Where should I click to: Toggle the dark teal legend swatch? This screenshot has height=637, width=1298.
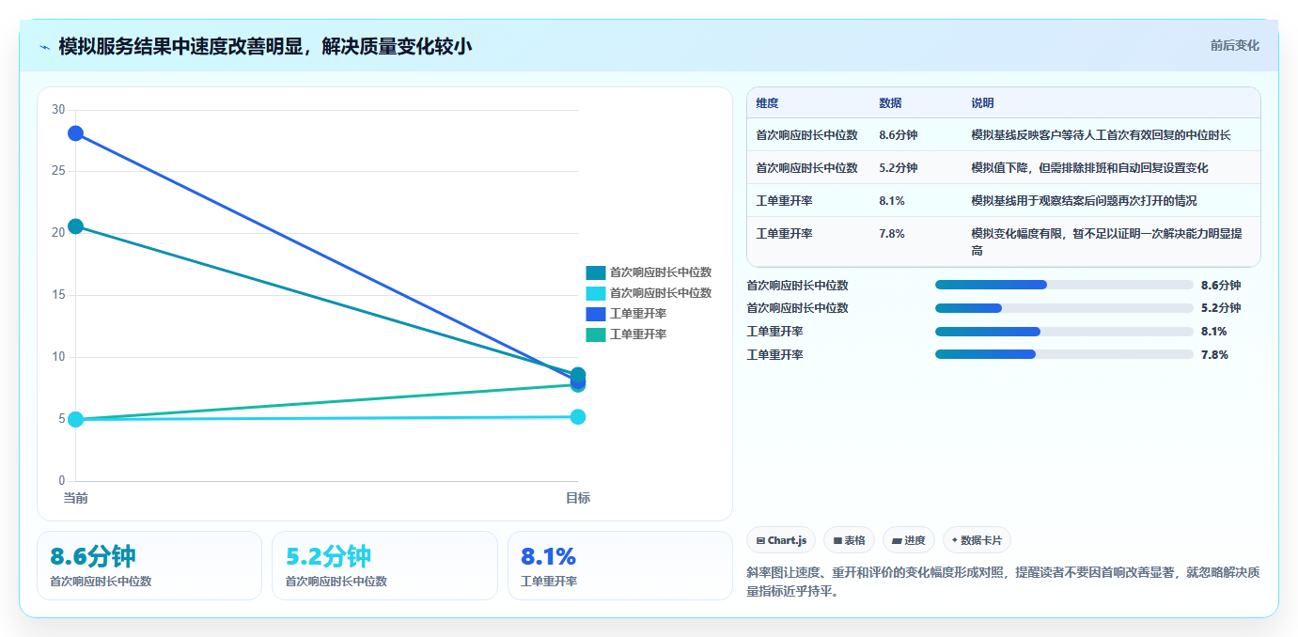[595, 272]
